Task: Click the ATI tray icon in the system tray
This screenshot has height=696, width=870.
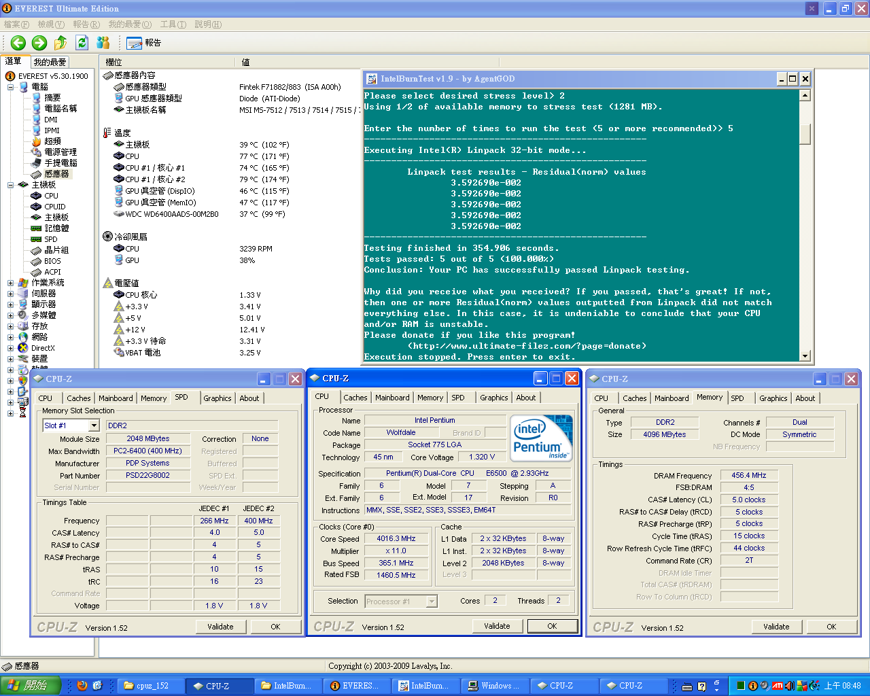Action: click(777, 686)
